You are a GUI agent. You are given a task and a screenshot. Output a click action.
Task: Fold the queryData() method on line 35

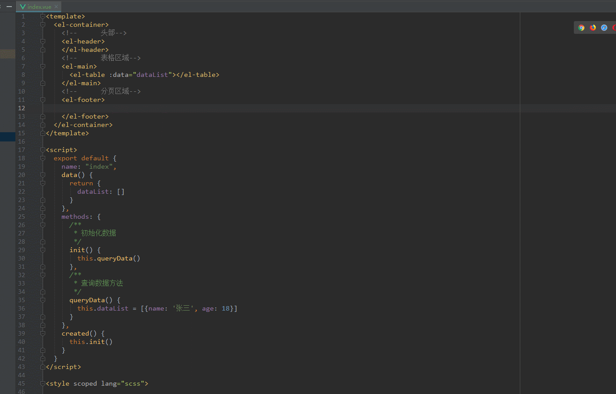43,300
